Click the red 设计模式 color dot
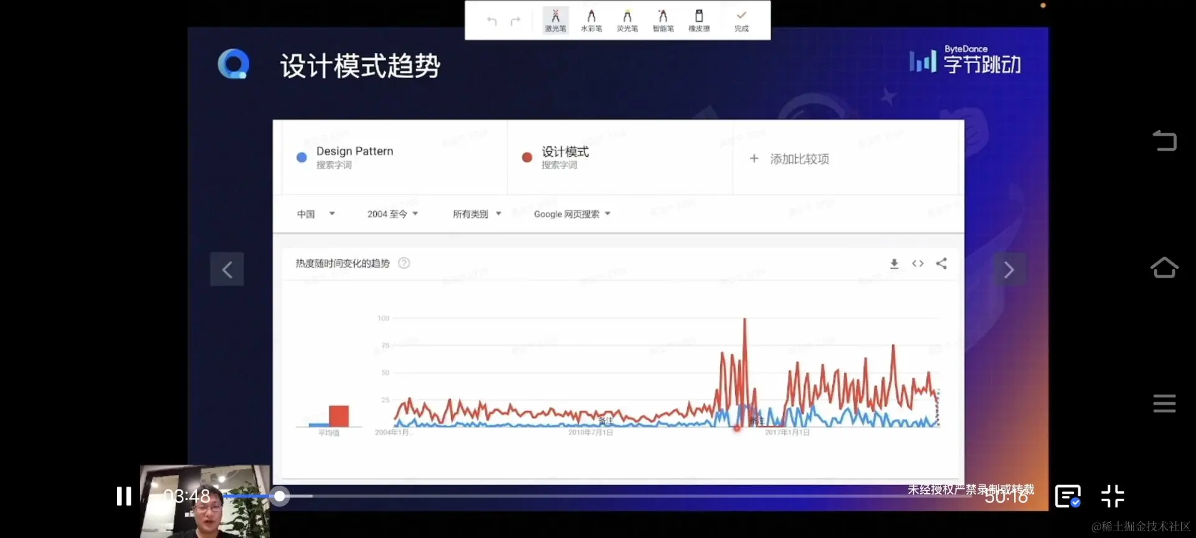 point(527,158)
